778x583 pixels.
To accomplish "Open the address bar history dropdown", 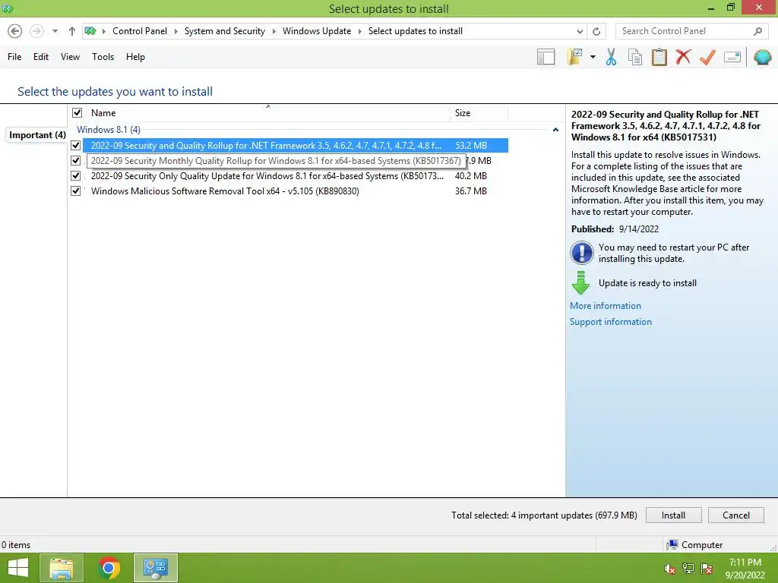I will tap(580, 31).
